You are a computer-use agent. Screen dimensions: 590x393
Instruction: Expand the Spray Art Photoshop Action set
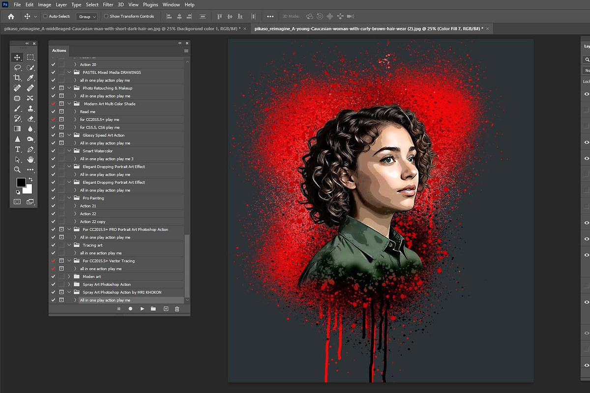[69, 284]
